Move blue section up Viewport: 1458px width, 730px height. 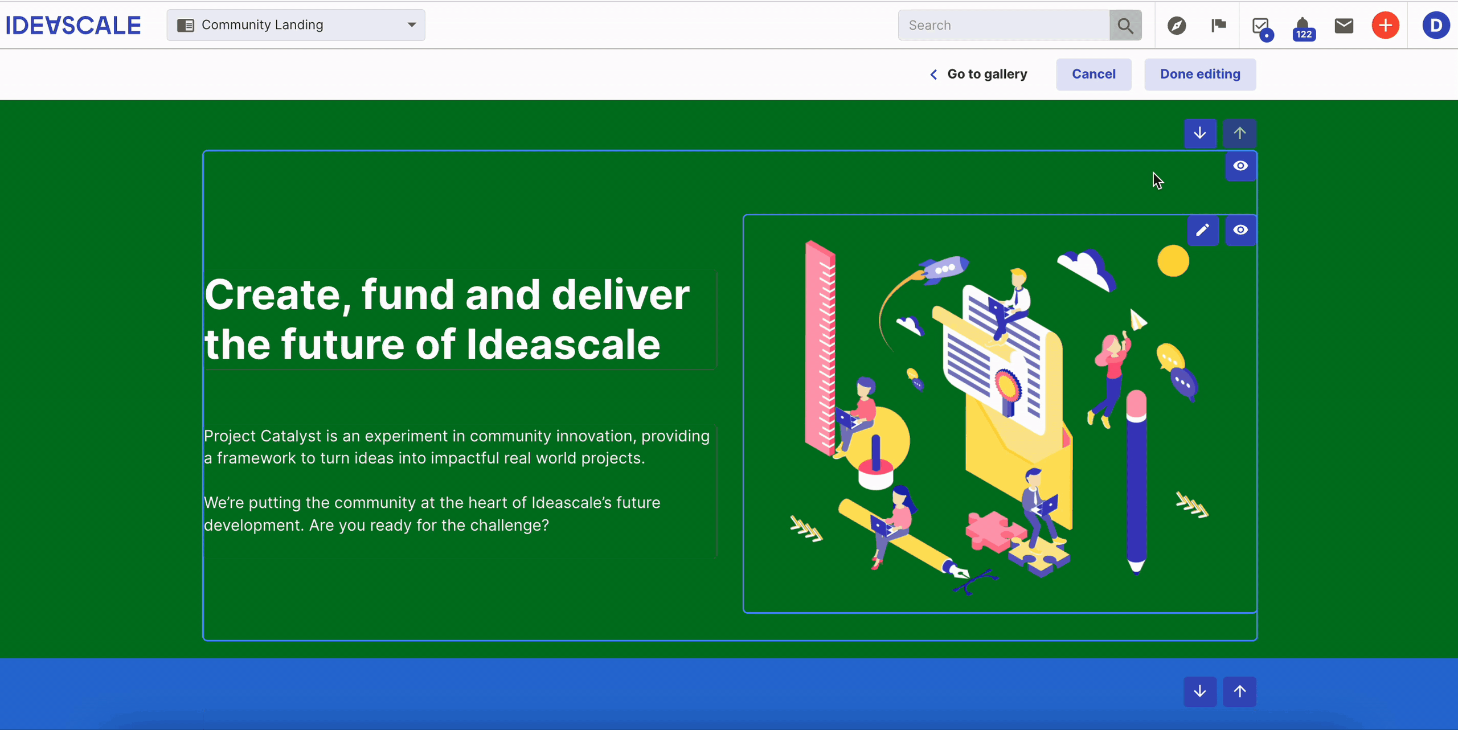[x=1239, y=691]
